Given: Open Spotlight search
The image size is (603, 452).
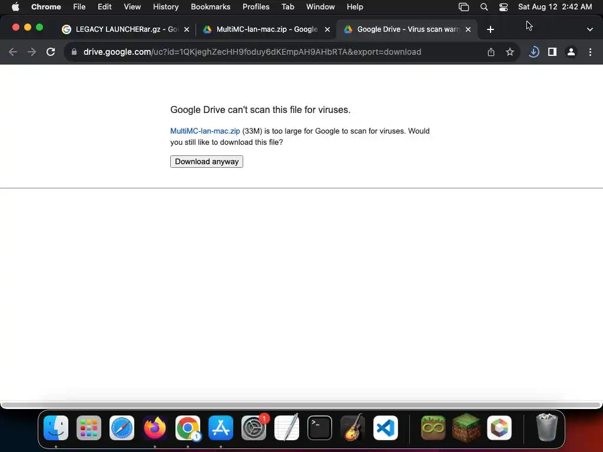Looking at the screenshot, I should 484,7.
